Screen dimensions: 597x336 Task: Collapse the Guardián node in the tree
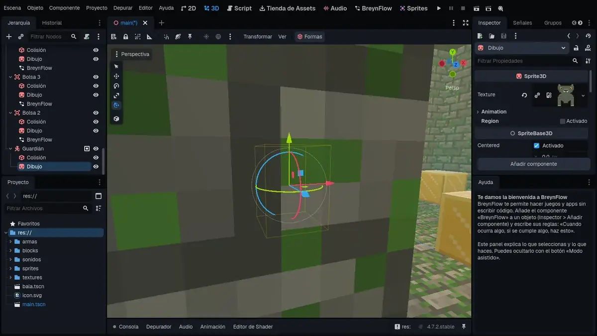[x=10, y=149]
